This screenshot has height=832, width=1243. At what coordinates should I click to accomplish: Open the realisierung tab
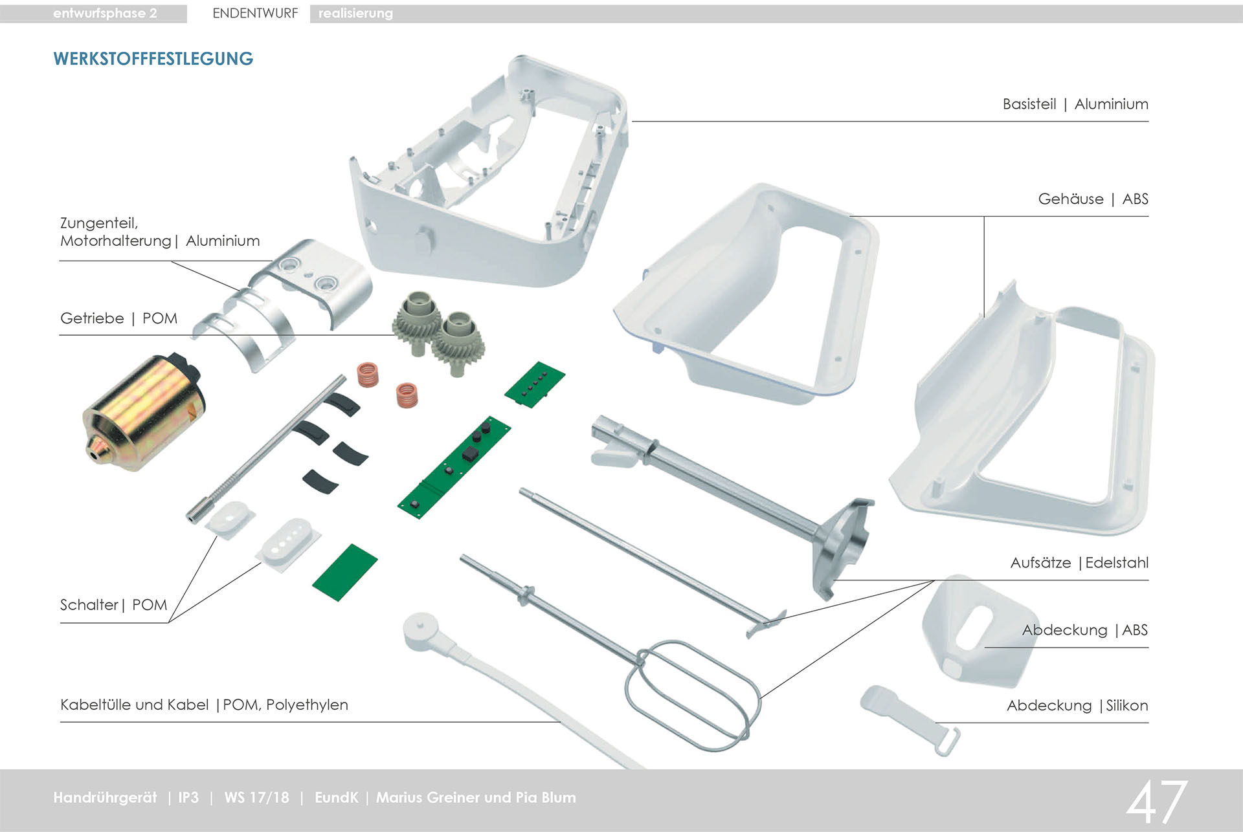355,14
